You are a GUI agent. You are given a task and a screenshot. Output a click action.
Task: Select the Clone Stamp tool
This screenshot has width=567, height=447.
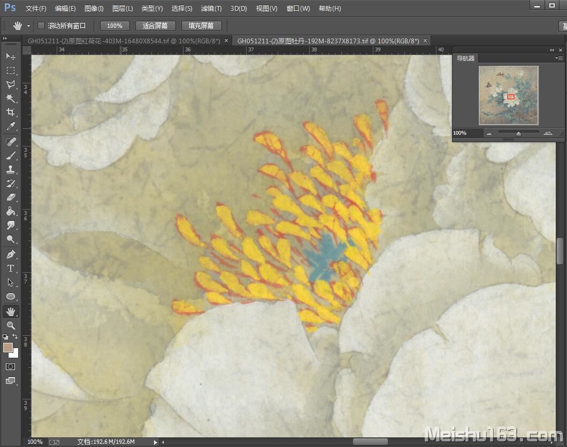(11, 169)
